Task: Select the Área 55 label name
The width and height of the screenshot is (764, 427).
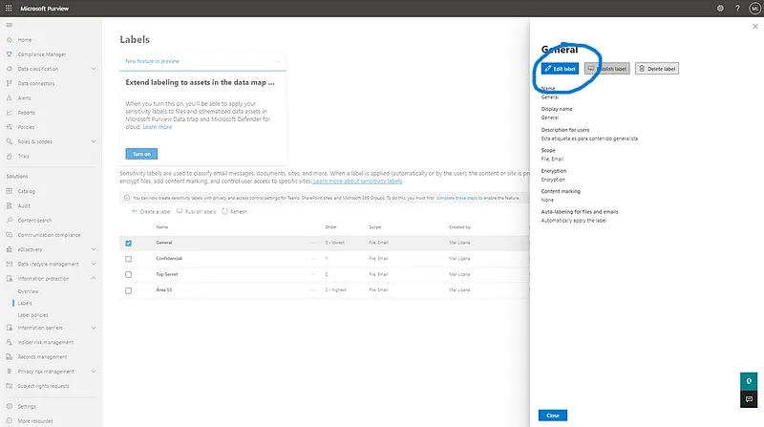Action: coord(163,290)
